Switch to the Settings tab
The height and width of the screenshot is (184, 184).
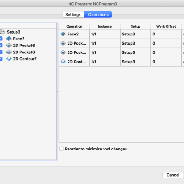tap(73, 15)
